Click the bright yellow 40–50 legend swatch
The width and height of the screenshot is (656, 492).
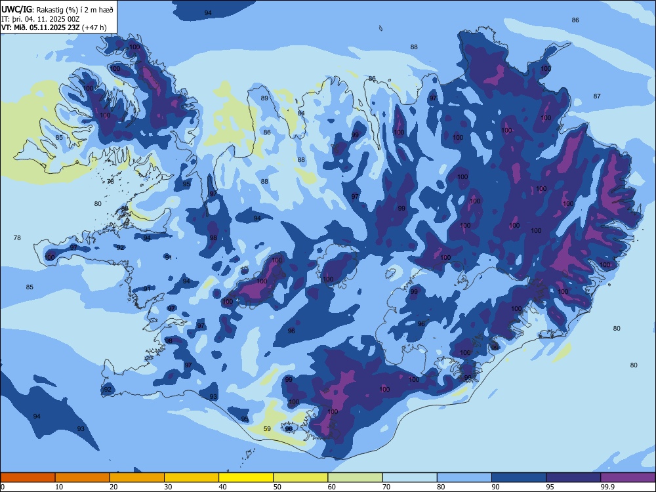pyautogui.click(x=246, y=478)
